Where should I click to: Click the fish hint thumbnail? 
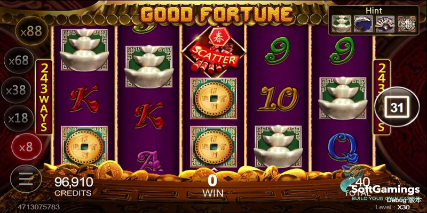pyautogui.click(x=363, y=24)
